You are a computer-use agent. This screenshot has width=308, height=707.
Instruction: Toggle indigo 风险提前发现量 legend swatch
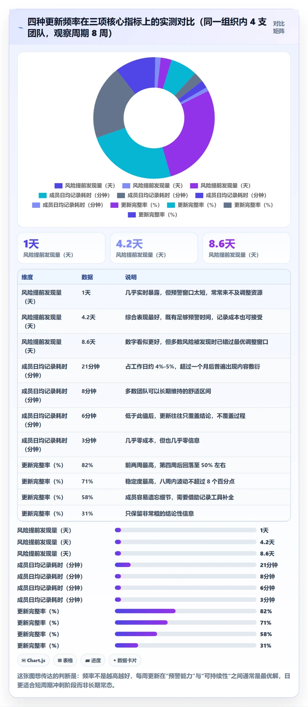(x=58, y=186)
